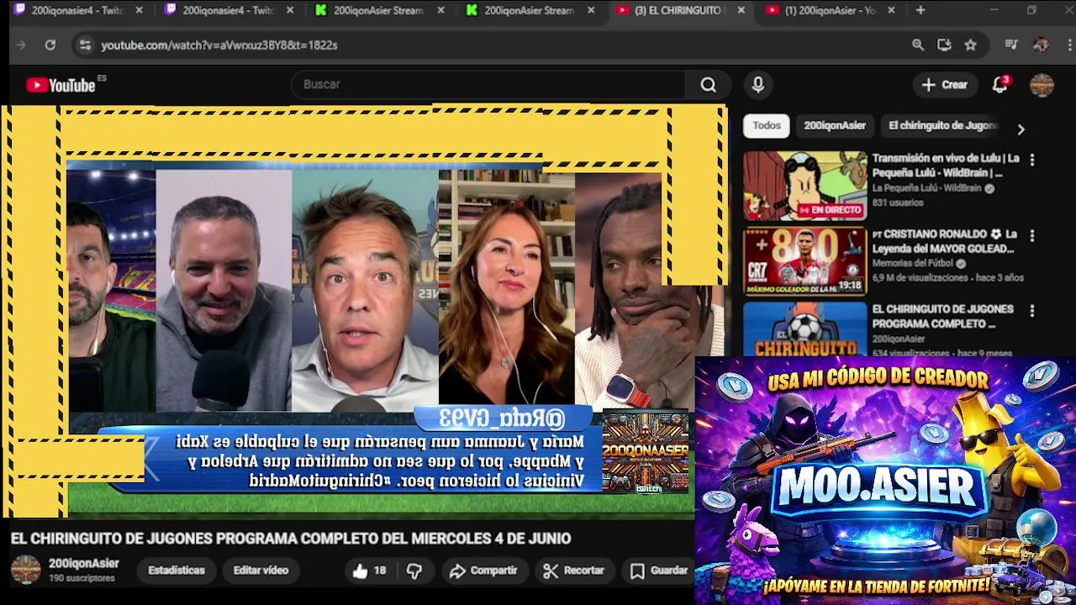The width and height of the screenshot is (1076, 605).
Task: Click the Recortar clip button
Action: pyautogui.click(x=574, y=571)
